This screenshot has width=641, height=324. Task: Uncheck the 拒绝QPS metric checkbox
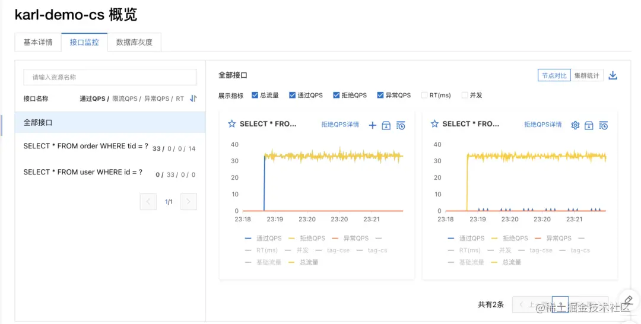coord(337,95)
